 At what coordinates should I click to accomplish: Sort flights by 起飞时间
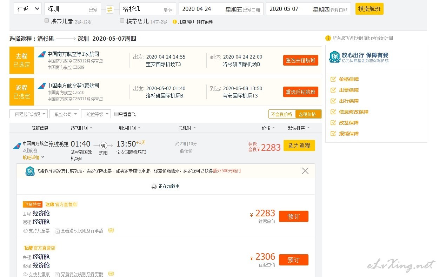[82, 128]
